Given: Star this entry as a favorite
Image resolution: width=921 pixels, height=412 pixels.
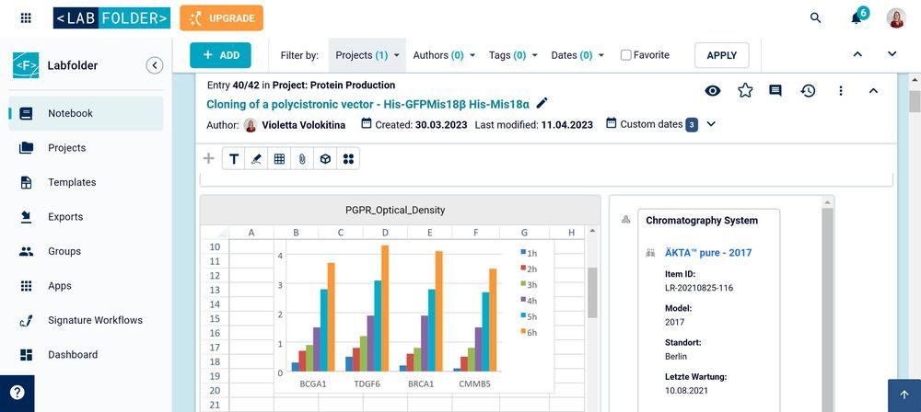Looking at the screenshot, I should 745,90.
